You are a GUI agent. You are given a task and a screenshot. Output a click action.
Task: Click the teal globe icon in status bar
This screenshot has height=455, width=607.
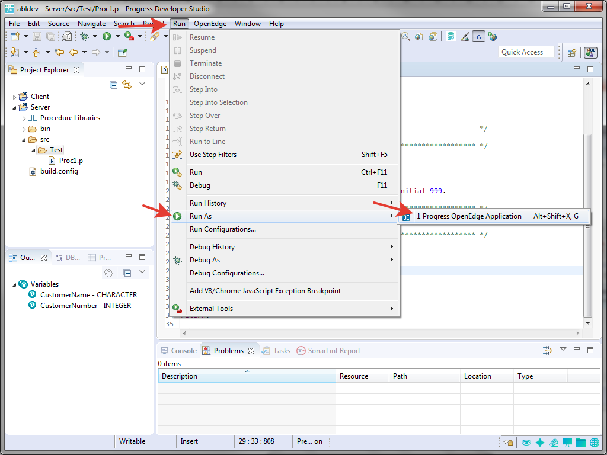pyautogui.click(x=594, y=443)
